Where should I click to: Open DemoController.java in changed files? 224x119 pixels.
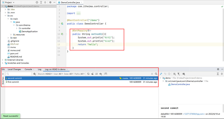point(180,84)
